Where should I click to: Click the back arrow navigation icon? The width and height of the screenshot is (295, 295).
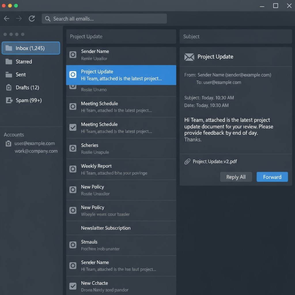click(x=7, y=19)
